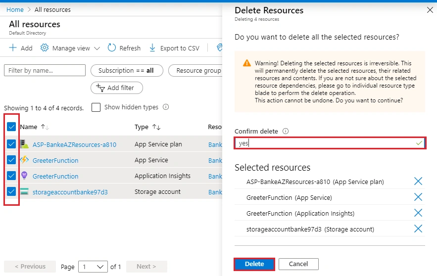Viewport: 437px width, 276px height.
Task: Click the App Service plan resource icon
Action: click(24, 144)
